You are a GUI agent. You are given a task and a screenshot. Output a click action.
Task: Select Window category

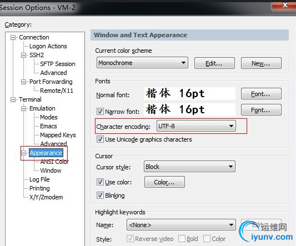pyautogui.click(x=51, y=170)
